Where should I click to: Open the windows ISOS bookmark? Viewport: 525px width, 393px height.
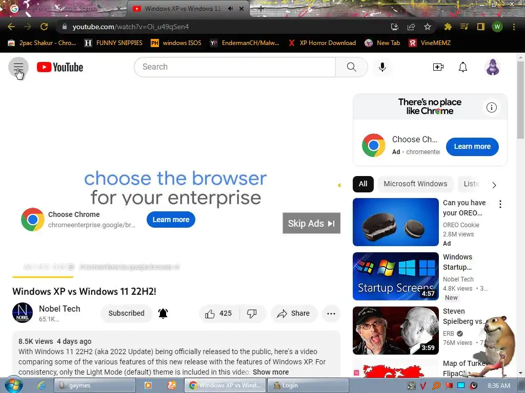(176, 43)
